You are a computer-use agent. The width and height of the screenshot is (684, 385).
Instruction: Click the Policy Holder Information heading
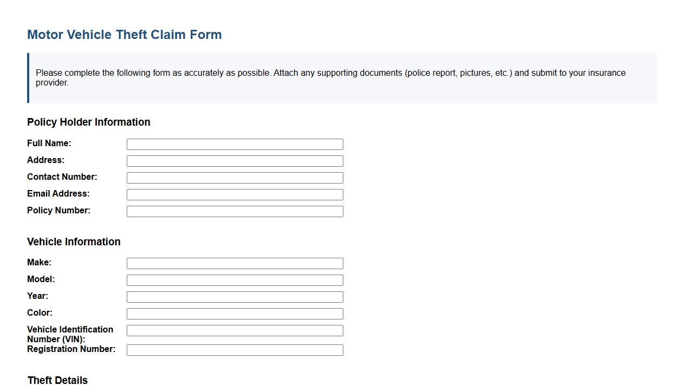pos(88,122)
